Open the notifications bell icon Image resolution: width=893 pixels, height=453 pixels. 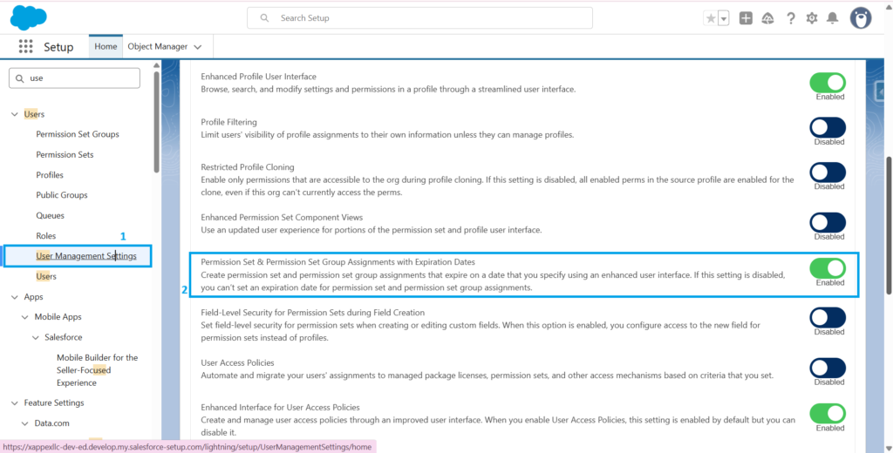[x=833, y=18]
